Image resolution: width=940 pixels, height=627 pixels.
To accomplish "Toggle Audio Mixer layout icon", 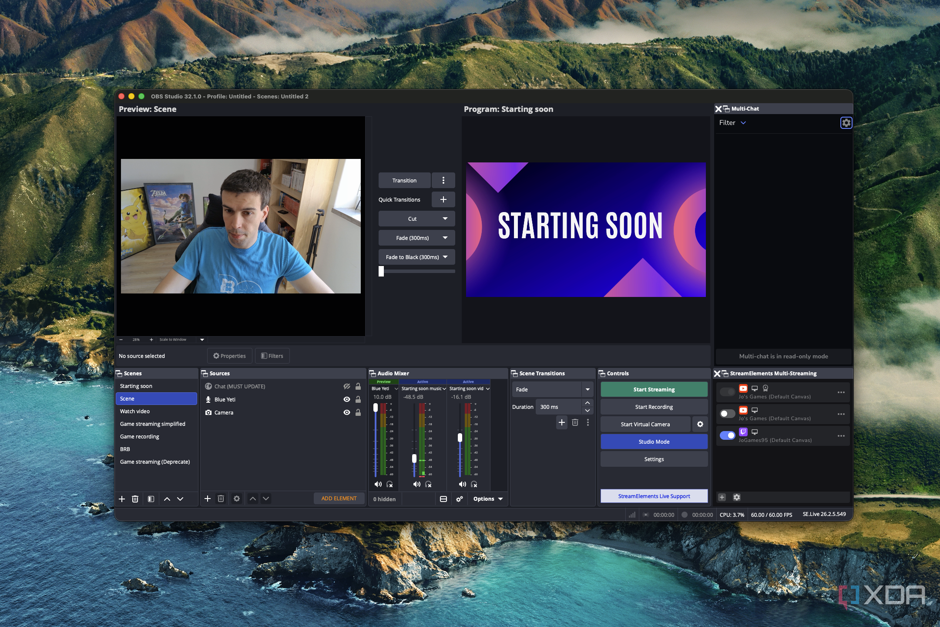I will click(443, 499).
